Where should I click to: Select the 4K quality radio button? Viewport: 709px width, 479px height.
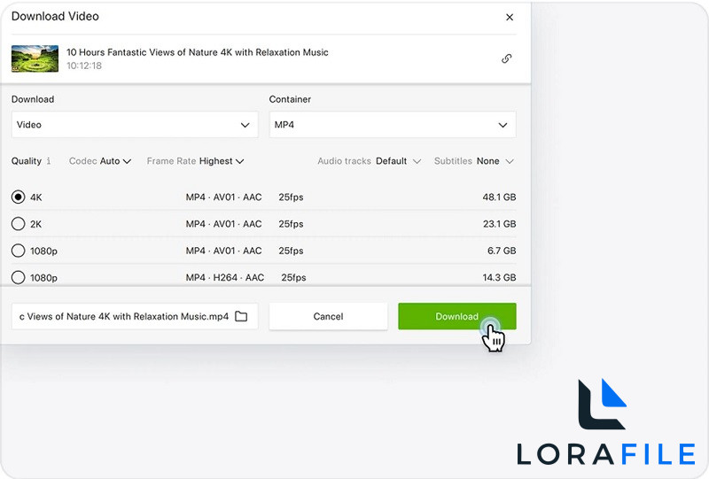tap(18, 197)
